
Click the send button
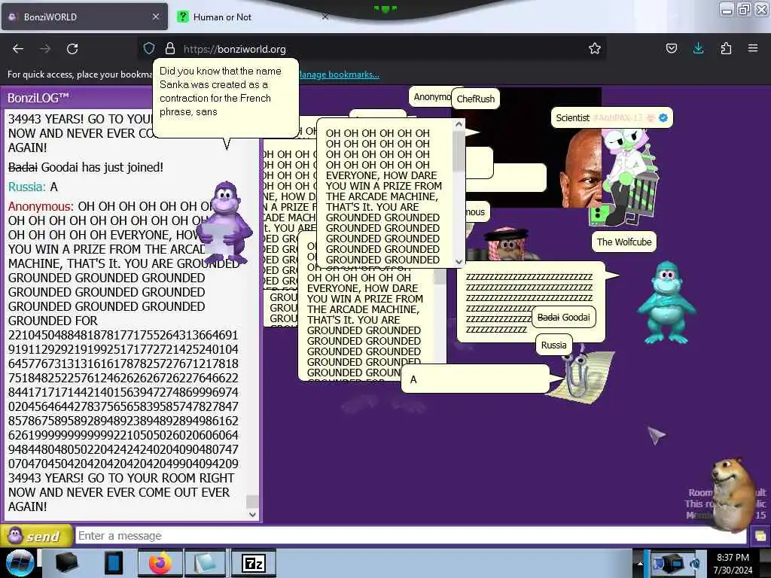[35, 536]
